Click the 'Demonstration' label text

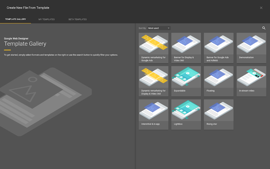tap(246, 57)
